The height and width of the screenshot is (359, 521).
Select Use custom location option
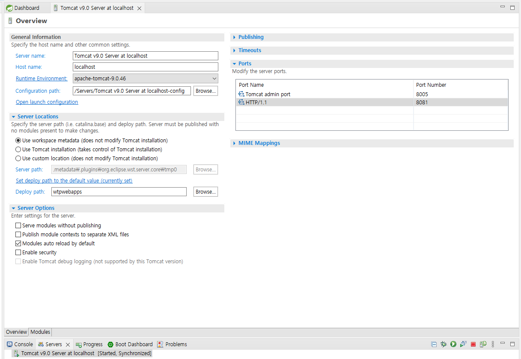tap(18, 158)
